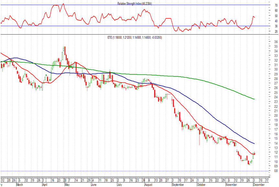The image size is (279, 187).
Task: Click the 0.8 price axis label
Action: click(276, 171)
